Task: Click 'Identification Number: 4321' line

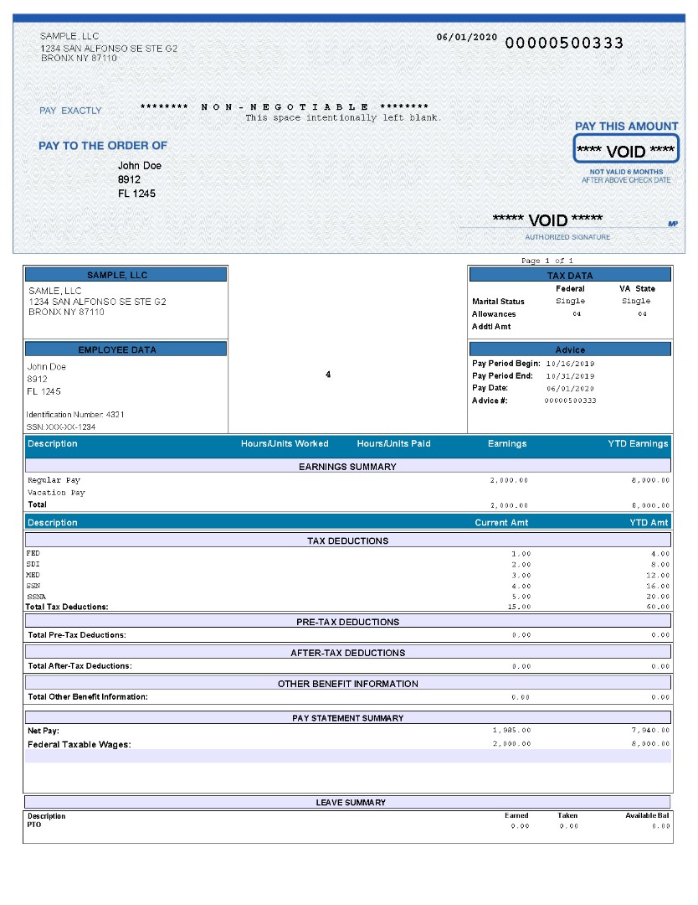Action: click(x=75, y=415)
